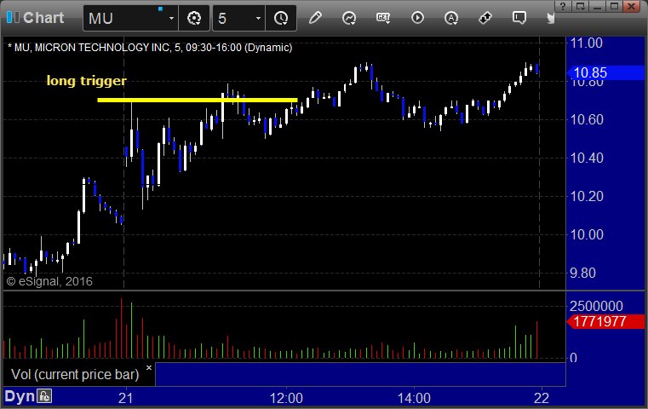Click the MU MICRON TECHNOLOGY INC chart title
648x409 pixels.
coord(150,48)
